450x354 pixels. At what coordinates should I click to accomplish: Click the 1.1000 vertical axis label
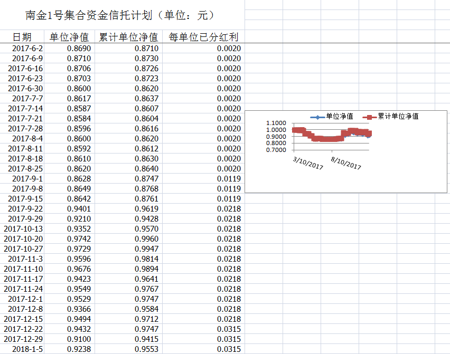[276, 123]
